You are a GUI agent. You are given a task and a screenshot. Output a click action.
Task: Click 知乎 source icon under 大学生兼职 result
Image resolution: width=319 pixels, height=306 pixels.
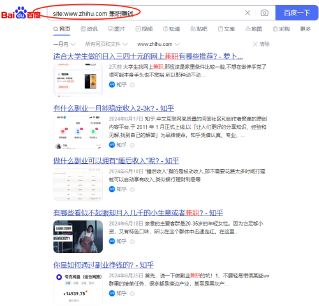coord(112,85)
